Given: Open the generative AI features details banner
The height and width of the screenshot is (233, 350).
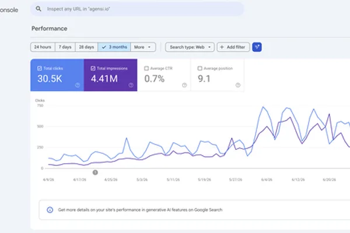Looking at the screenshot, I should [194, 210].
